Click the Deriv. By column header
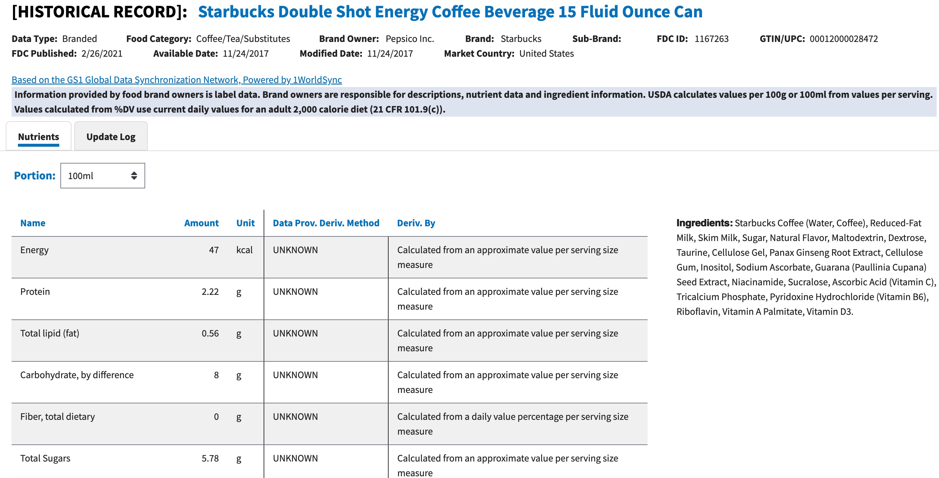Viewport: 939px width, 478px height. pos(416,223)
